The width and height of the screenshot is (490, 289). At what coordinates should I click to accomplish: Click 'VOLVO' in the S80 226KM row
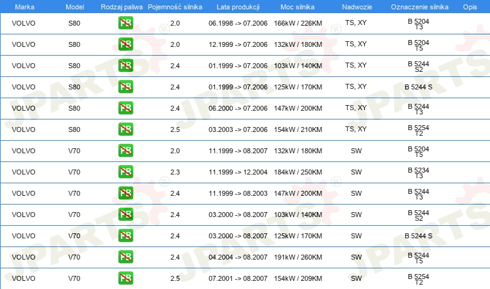pos(23,23)
